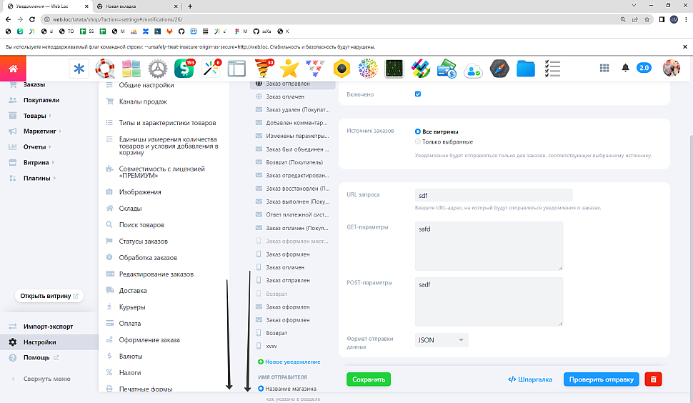Open the apps grid icon

tap(604, 68)
